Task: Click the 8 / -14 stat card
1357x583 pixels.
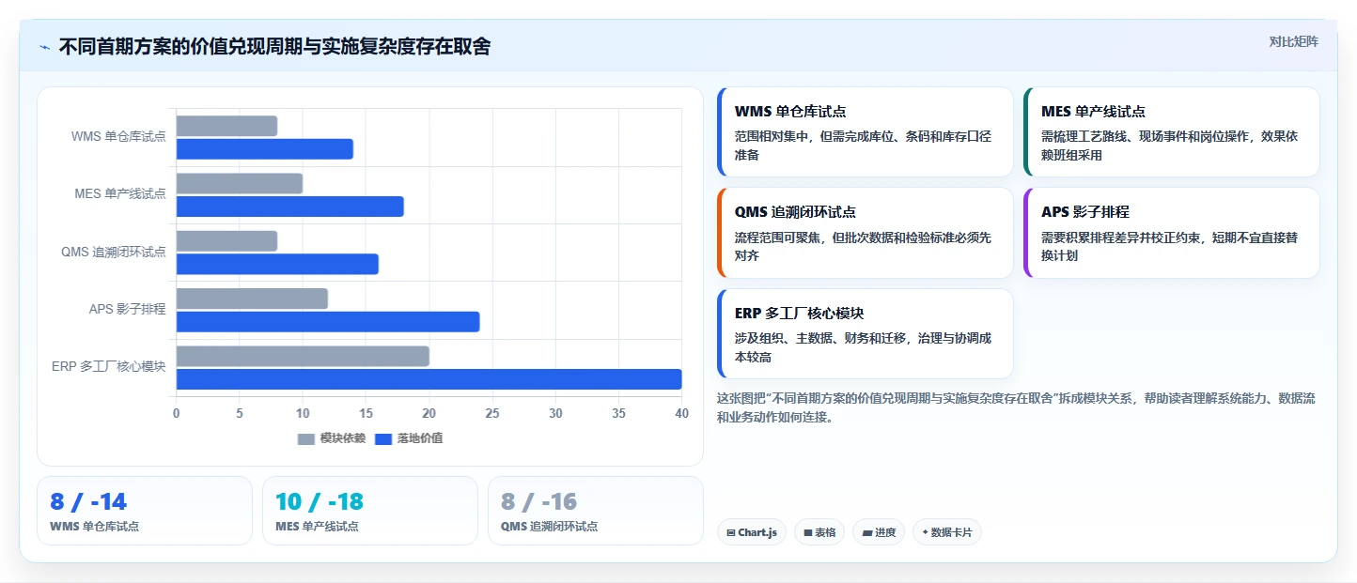Action: (145, 511)
